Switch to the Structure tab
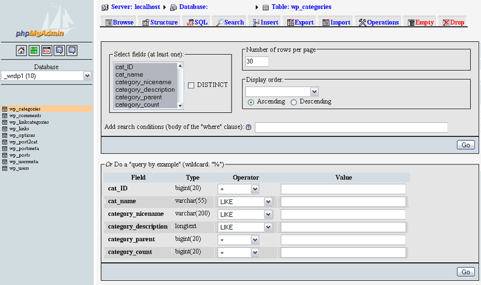The image size is (481, 285). coord(159,22)
